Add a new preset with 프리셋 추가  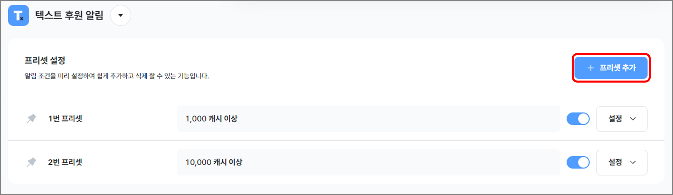pyautogui.click(x=611, y=68)
